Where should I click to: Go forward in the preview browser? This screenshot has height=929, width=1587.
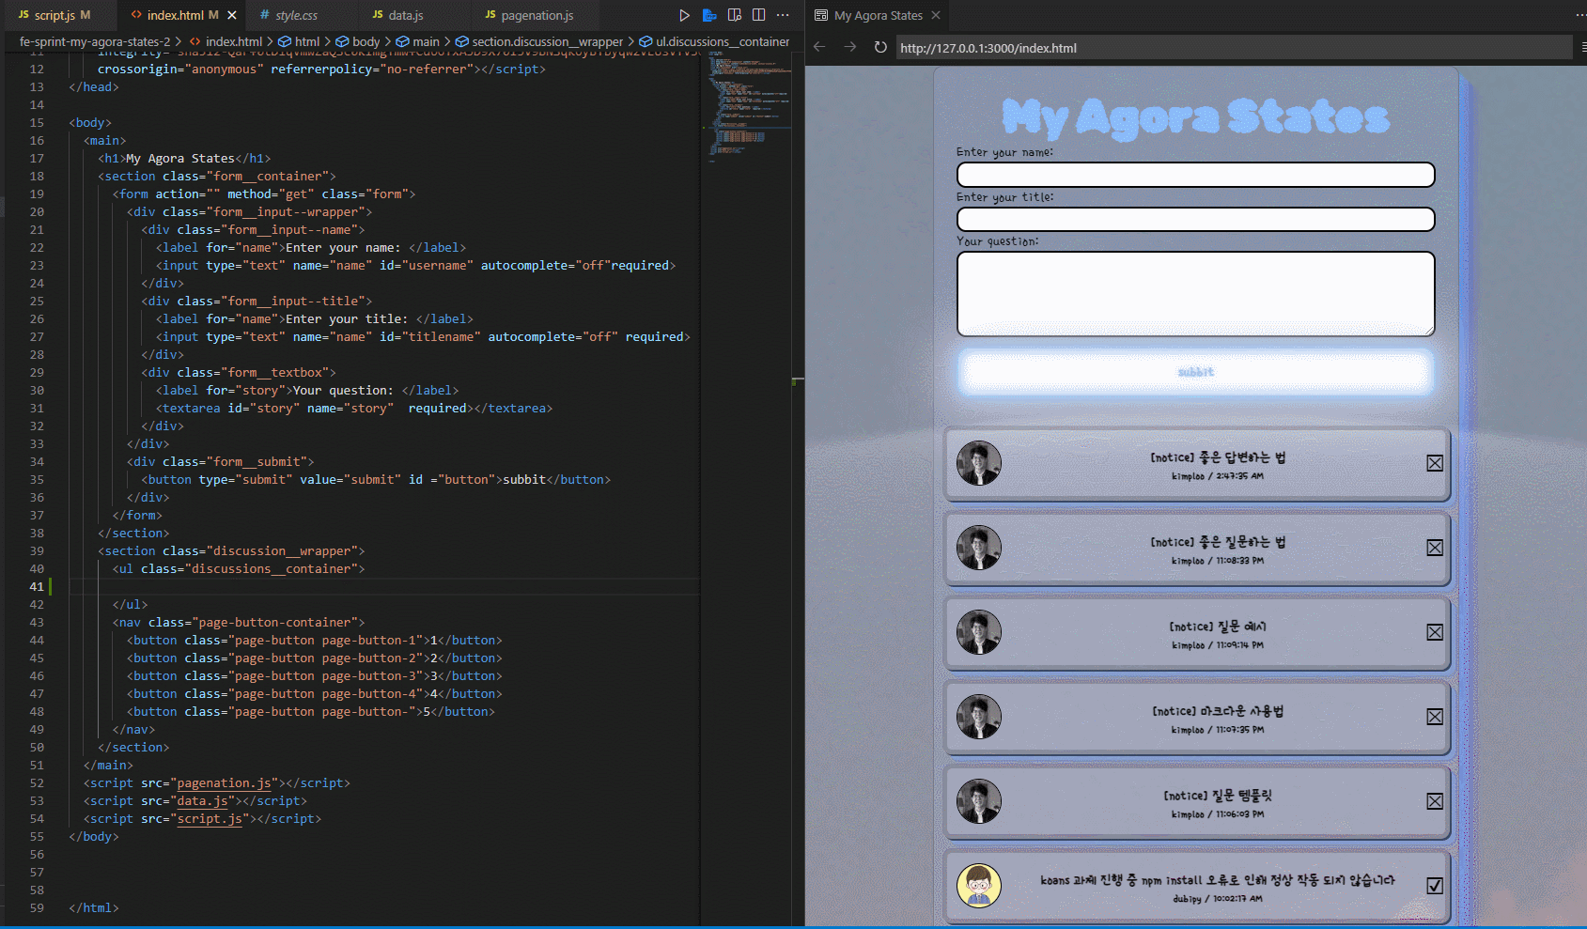[850, 47]
